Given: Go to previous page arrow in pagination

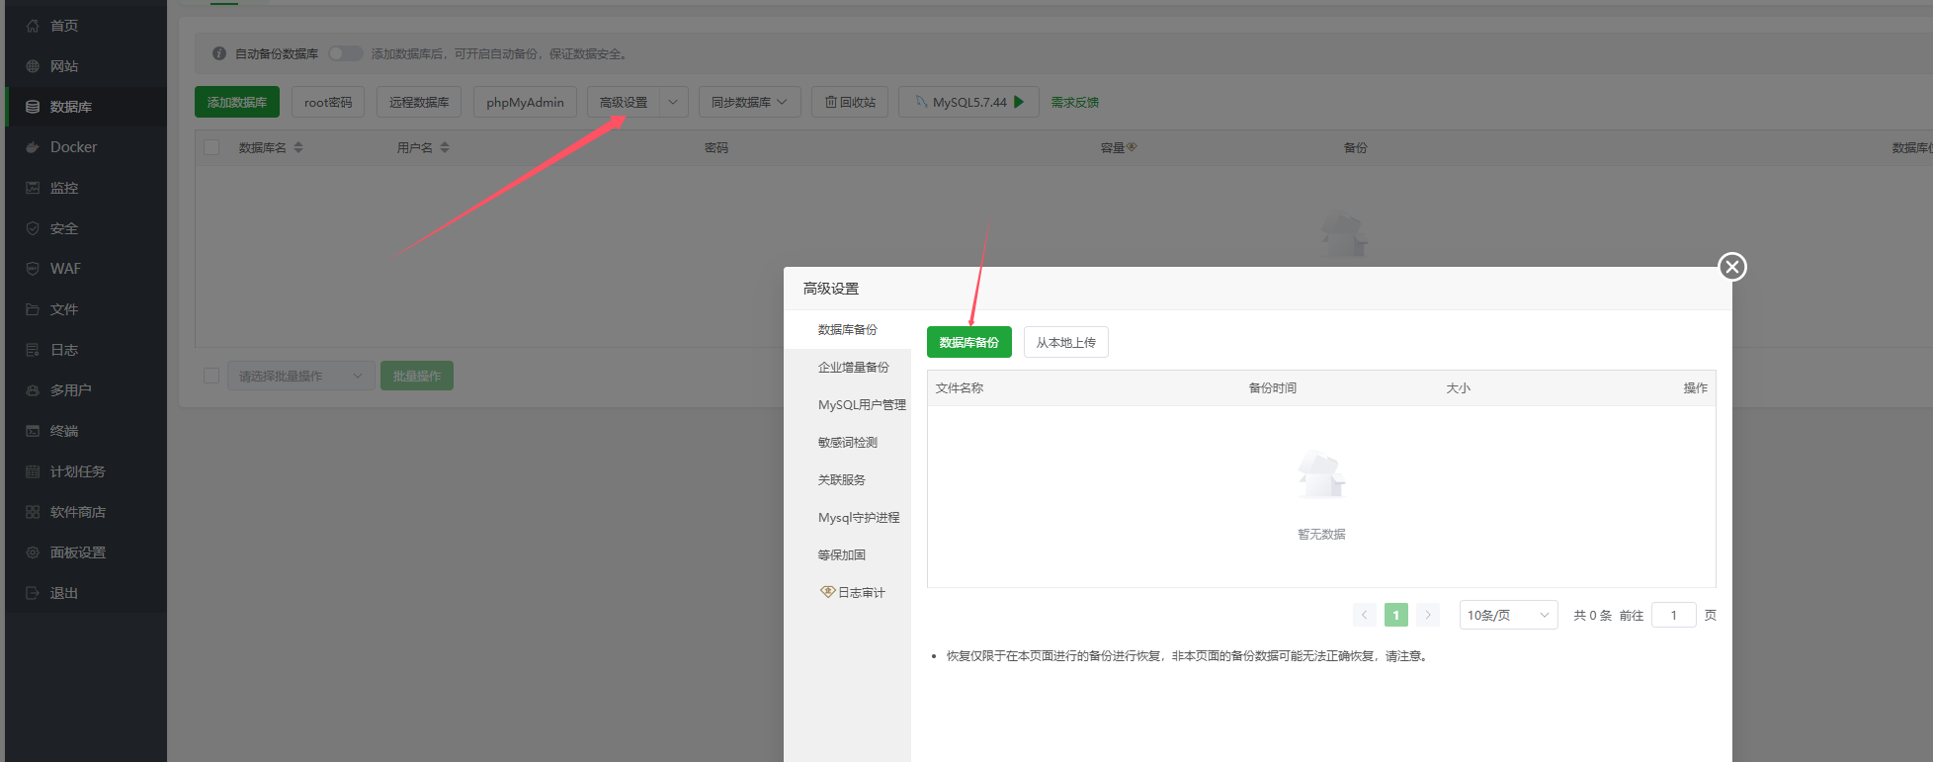Looking at the screenshot, I should pos(1364,615).
